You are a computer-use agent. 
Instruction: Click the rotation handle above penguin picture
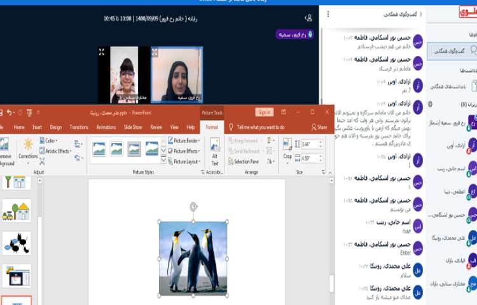coord(193,207)
